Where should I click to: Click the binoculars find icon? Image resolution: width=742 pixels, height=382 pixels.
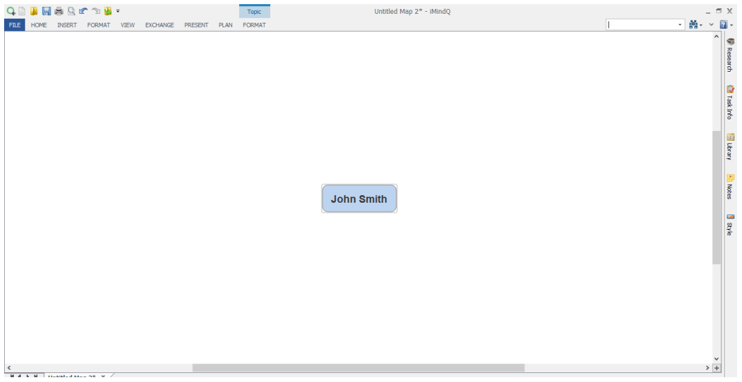coord(693,25)
